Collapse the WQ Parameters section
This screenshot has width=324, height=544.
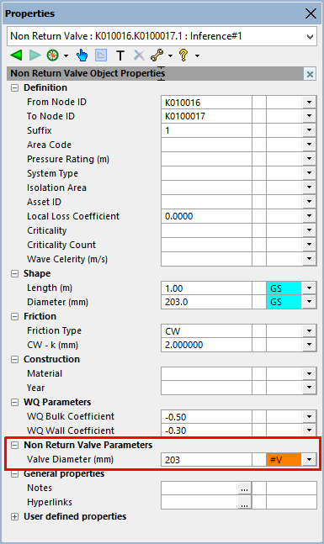click(14, 402)
